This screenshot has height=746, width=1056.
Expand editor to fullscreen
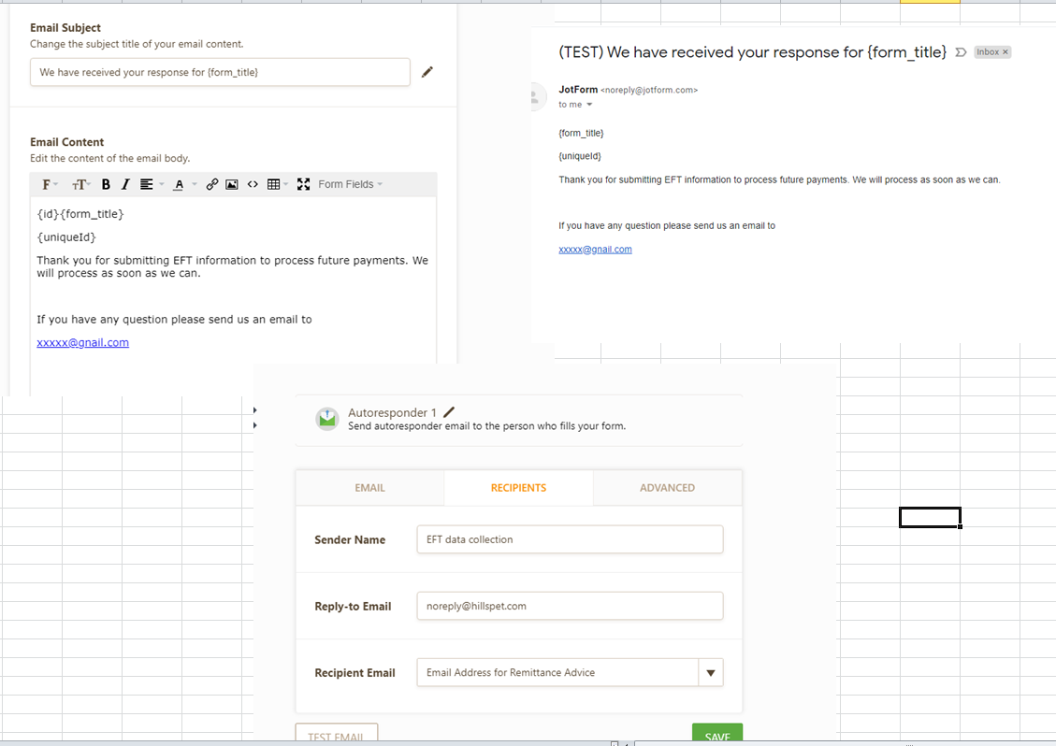pyautogui.click(x=304, y=184)
